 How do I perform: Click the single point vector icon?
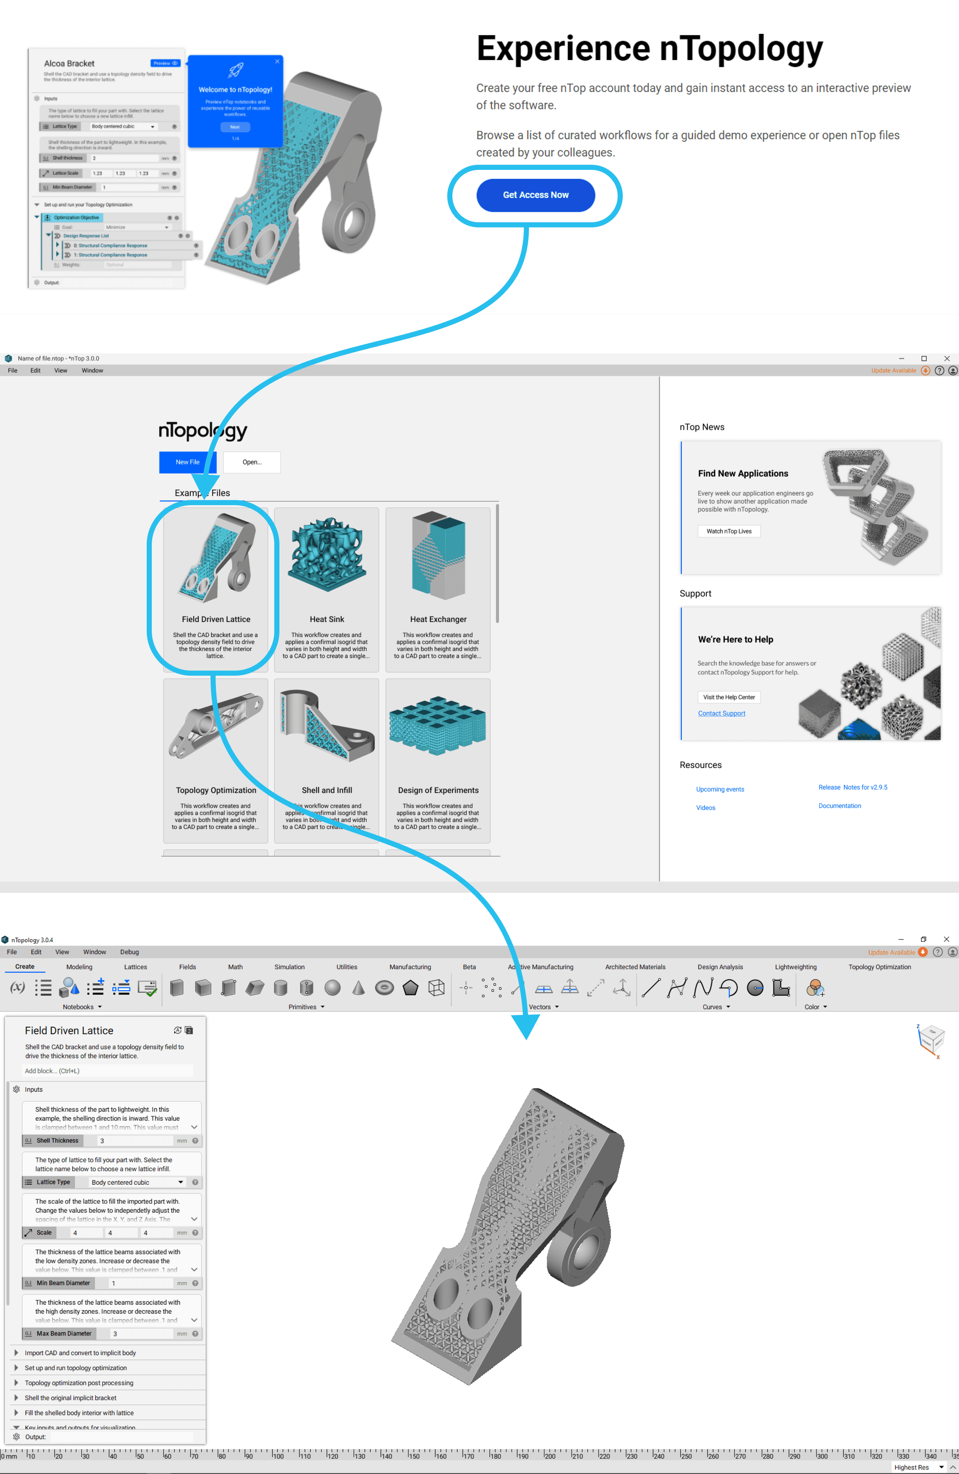466,988
